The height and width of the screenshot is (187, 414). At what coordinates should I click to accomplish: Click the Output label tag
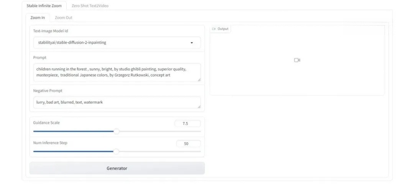(x=220, y=29)
